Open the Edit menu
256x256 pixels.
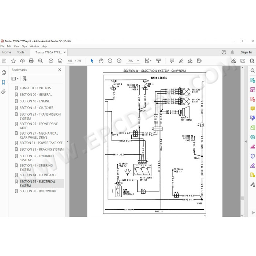9,46
